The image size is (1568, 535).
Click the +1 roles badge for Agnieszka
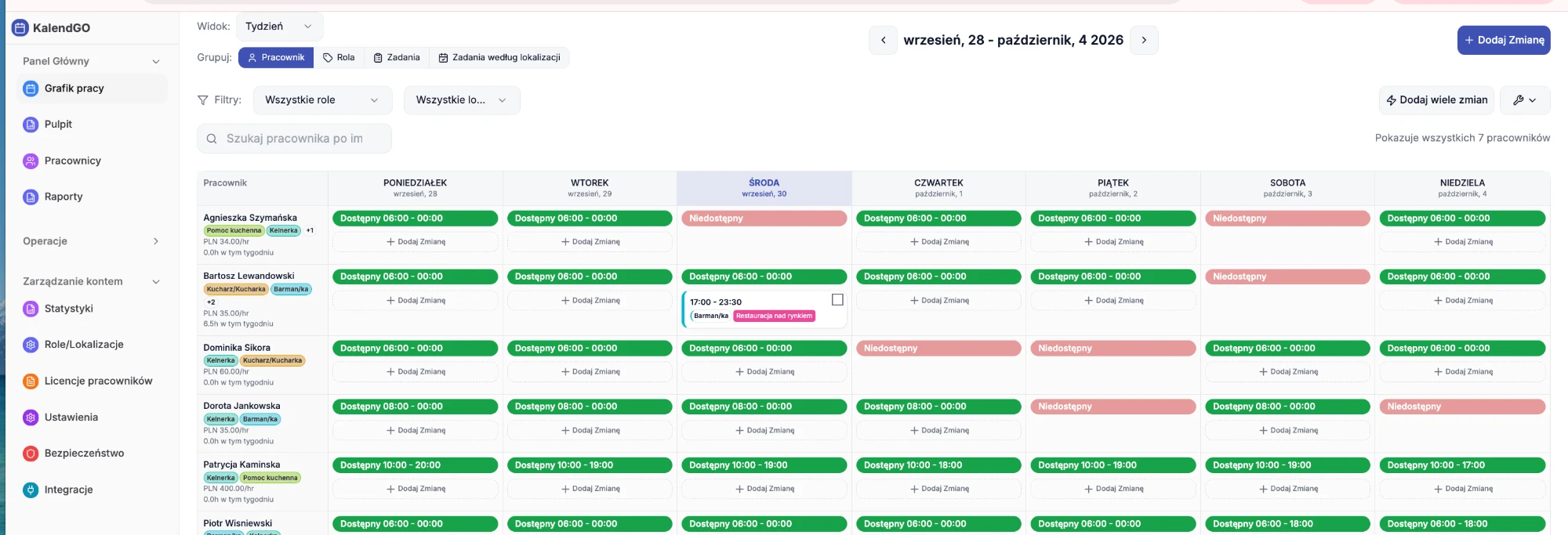[x=310, y=231]
